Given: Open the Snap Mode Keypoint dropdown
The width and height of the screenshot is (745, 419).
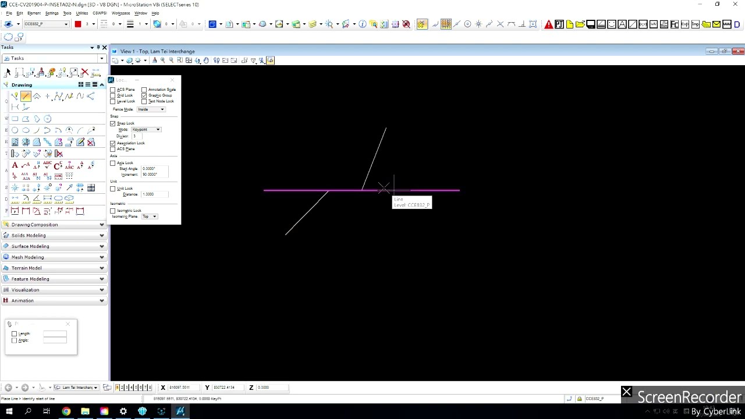Looking at the screenshot, I should tap(146, 129).
